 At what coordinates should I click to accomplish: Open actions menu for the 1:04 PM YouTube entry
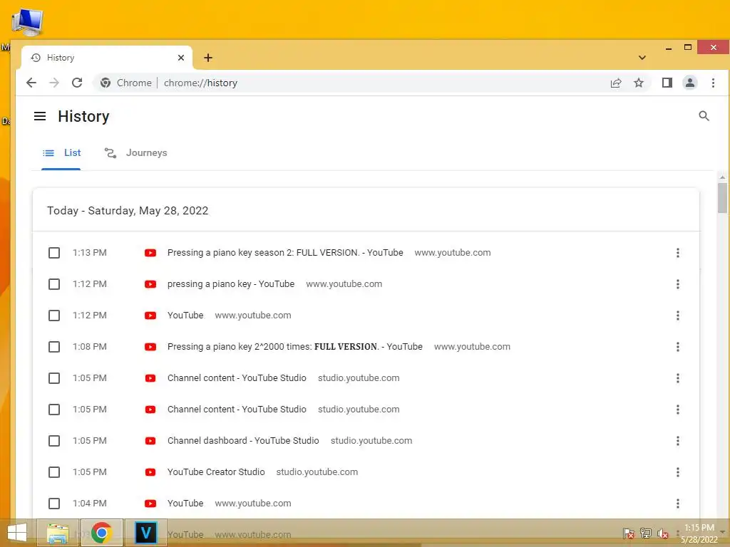[x=677, y=504]
